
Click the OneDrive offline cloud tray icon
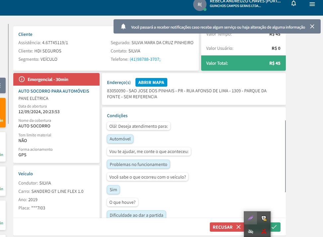[251, 231]
